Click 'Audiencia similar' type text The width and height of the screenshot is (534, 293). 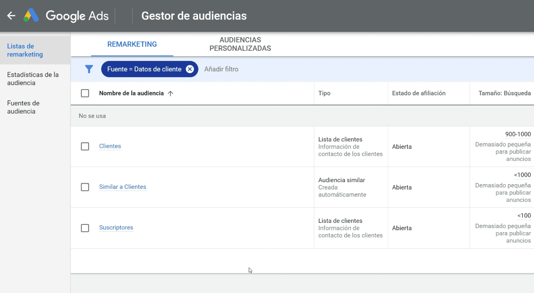[342, 180]
